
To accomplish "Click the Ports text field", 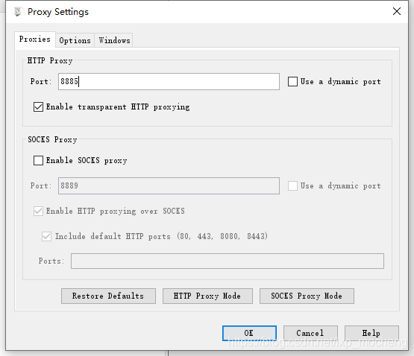I will 228,261.
